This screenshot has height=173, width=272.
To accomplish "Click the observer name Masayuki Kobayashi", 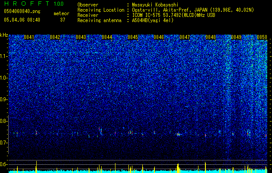I will pyautogui.click(x=155, y=5).
